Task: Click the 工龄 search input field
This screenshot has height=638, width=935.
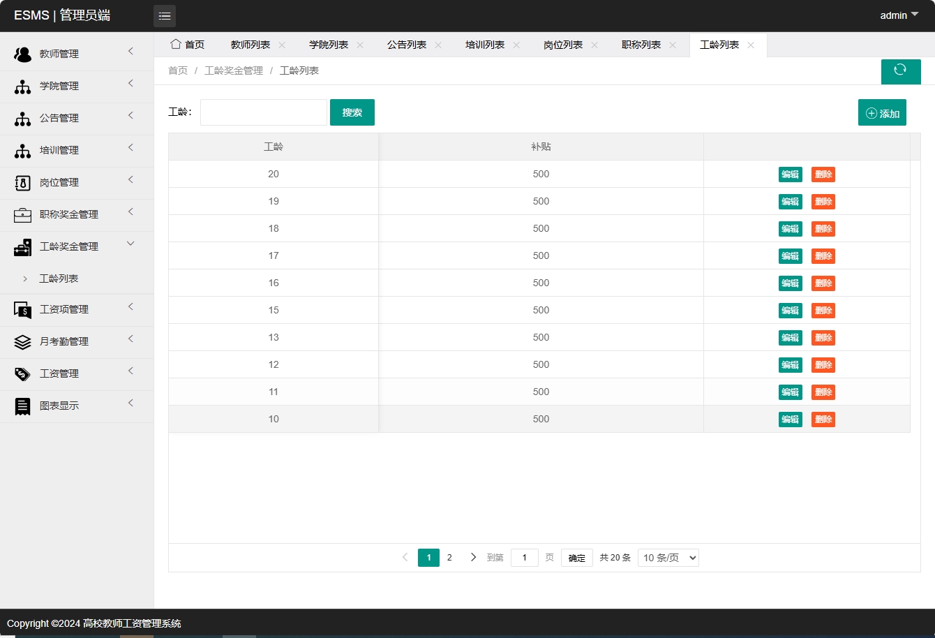Action: pos(263,112)
